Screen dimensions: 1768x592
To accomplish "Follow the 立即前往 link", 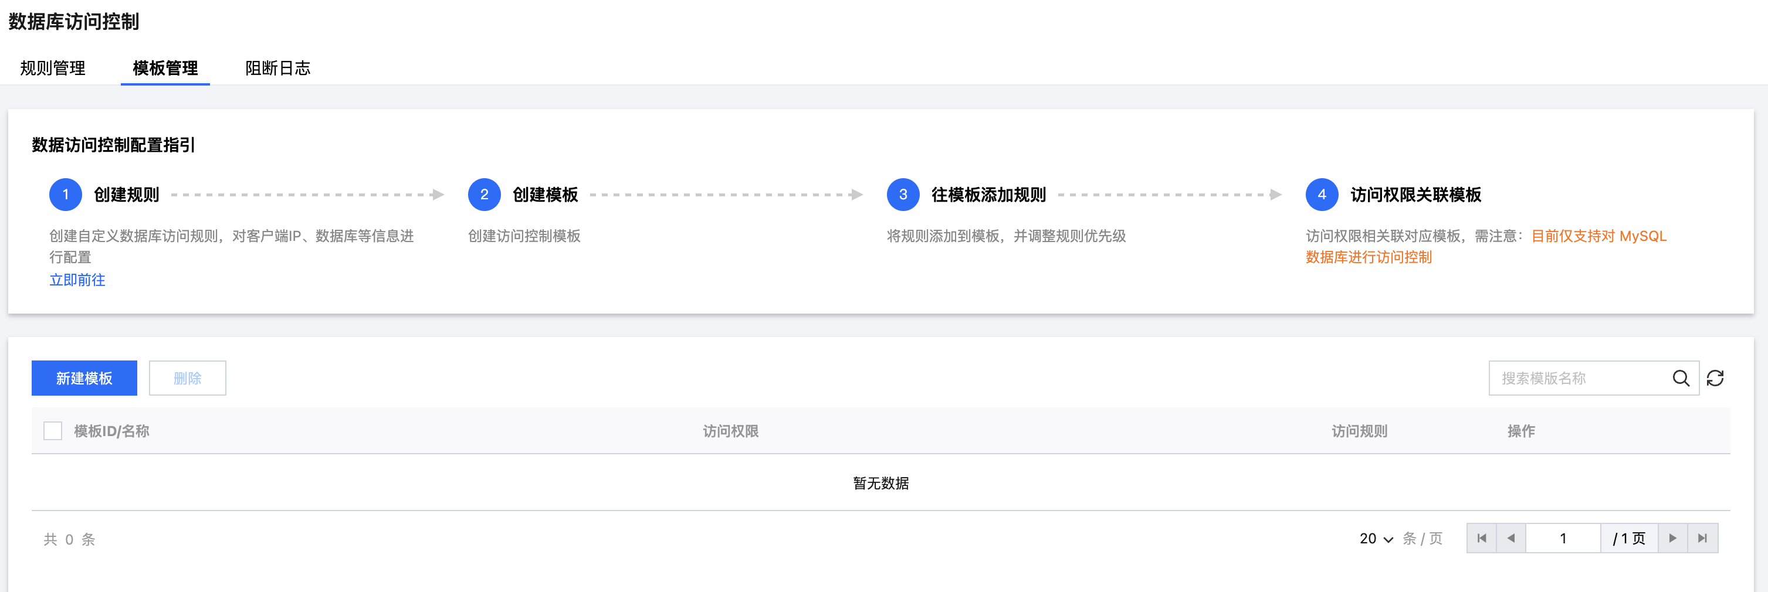I will [77, 280].
